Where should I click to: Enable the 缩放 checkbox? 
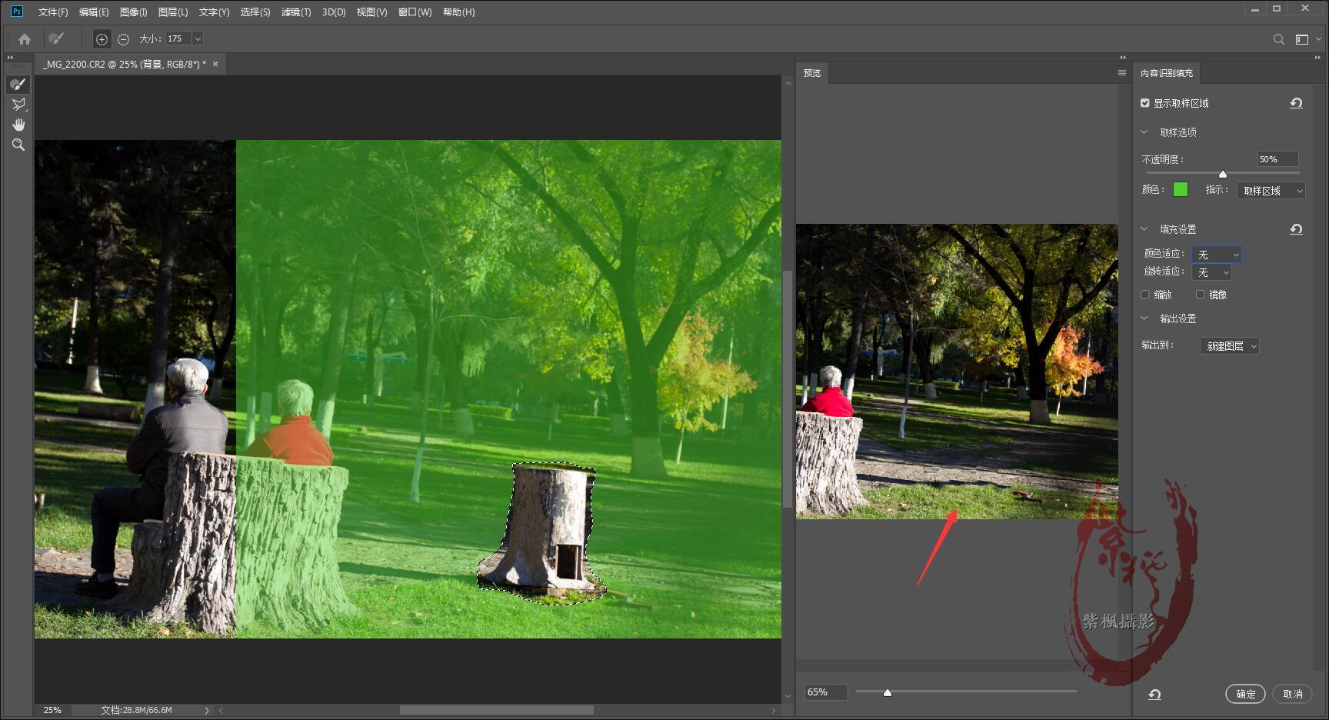pos(1145,295)
